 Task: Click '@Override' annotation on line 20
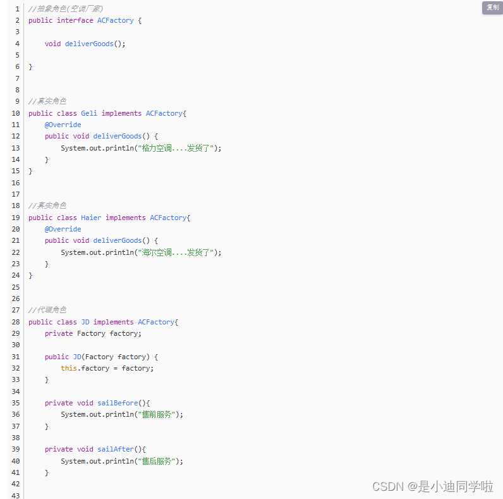pyautogui.click(x=63, y=229)
